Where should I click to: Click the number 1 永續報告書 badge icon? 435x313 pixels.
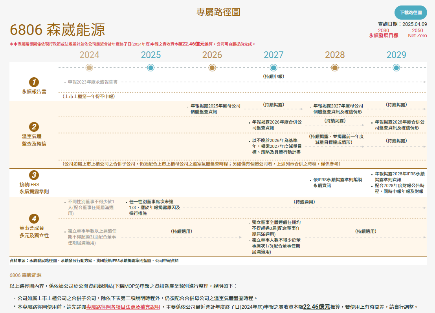[34, 82]
